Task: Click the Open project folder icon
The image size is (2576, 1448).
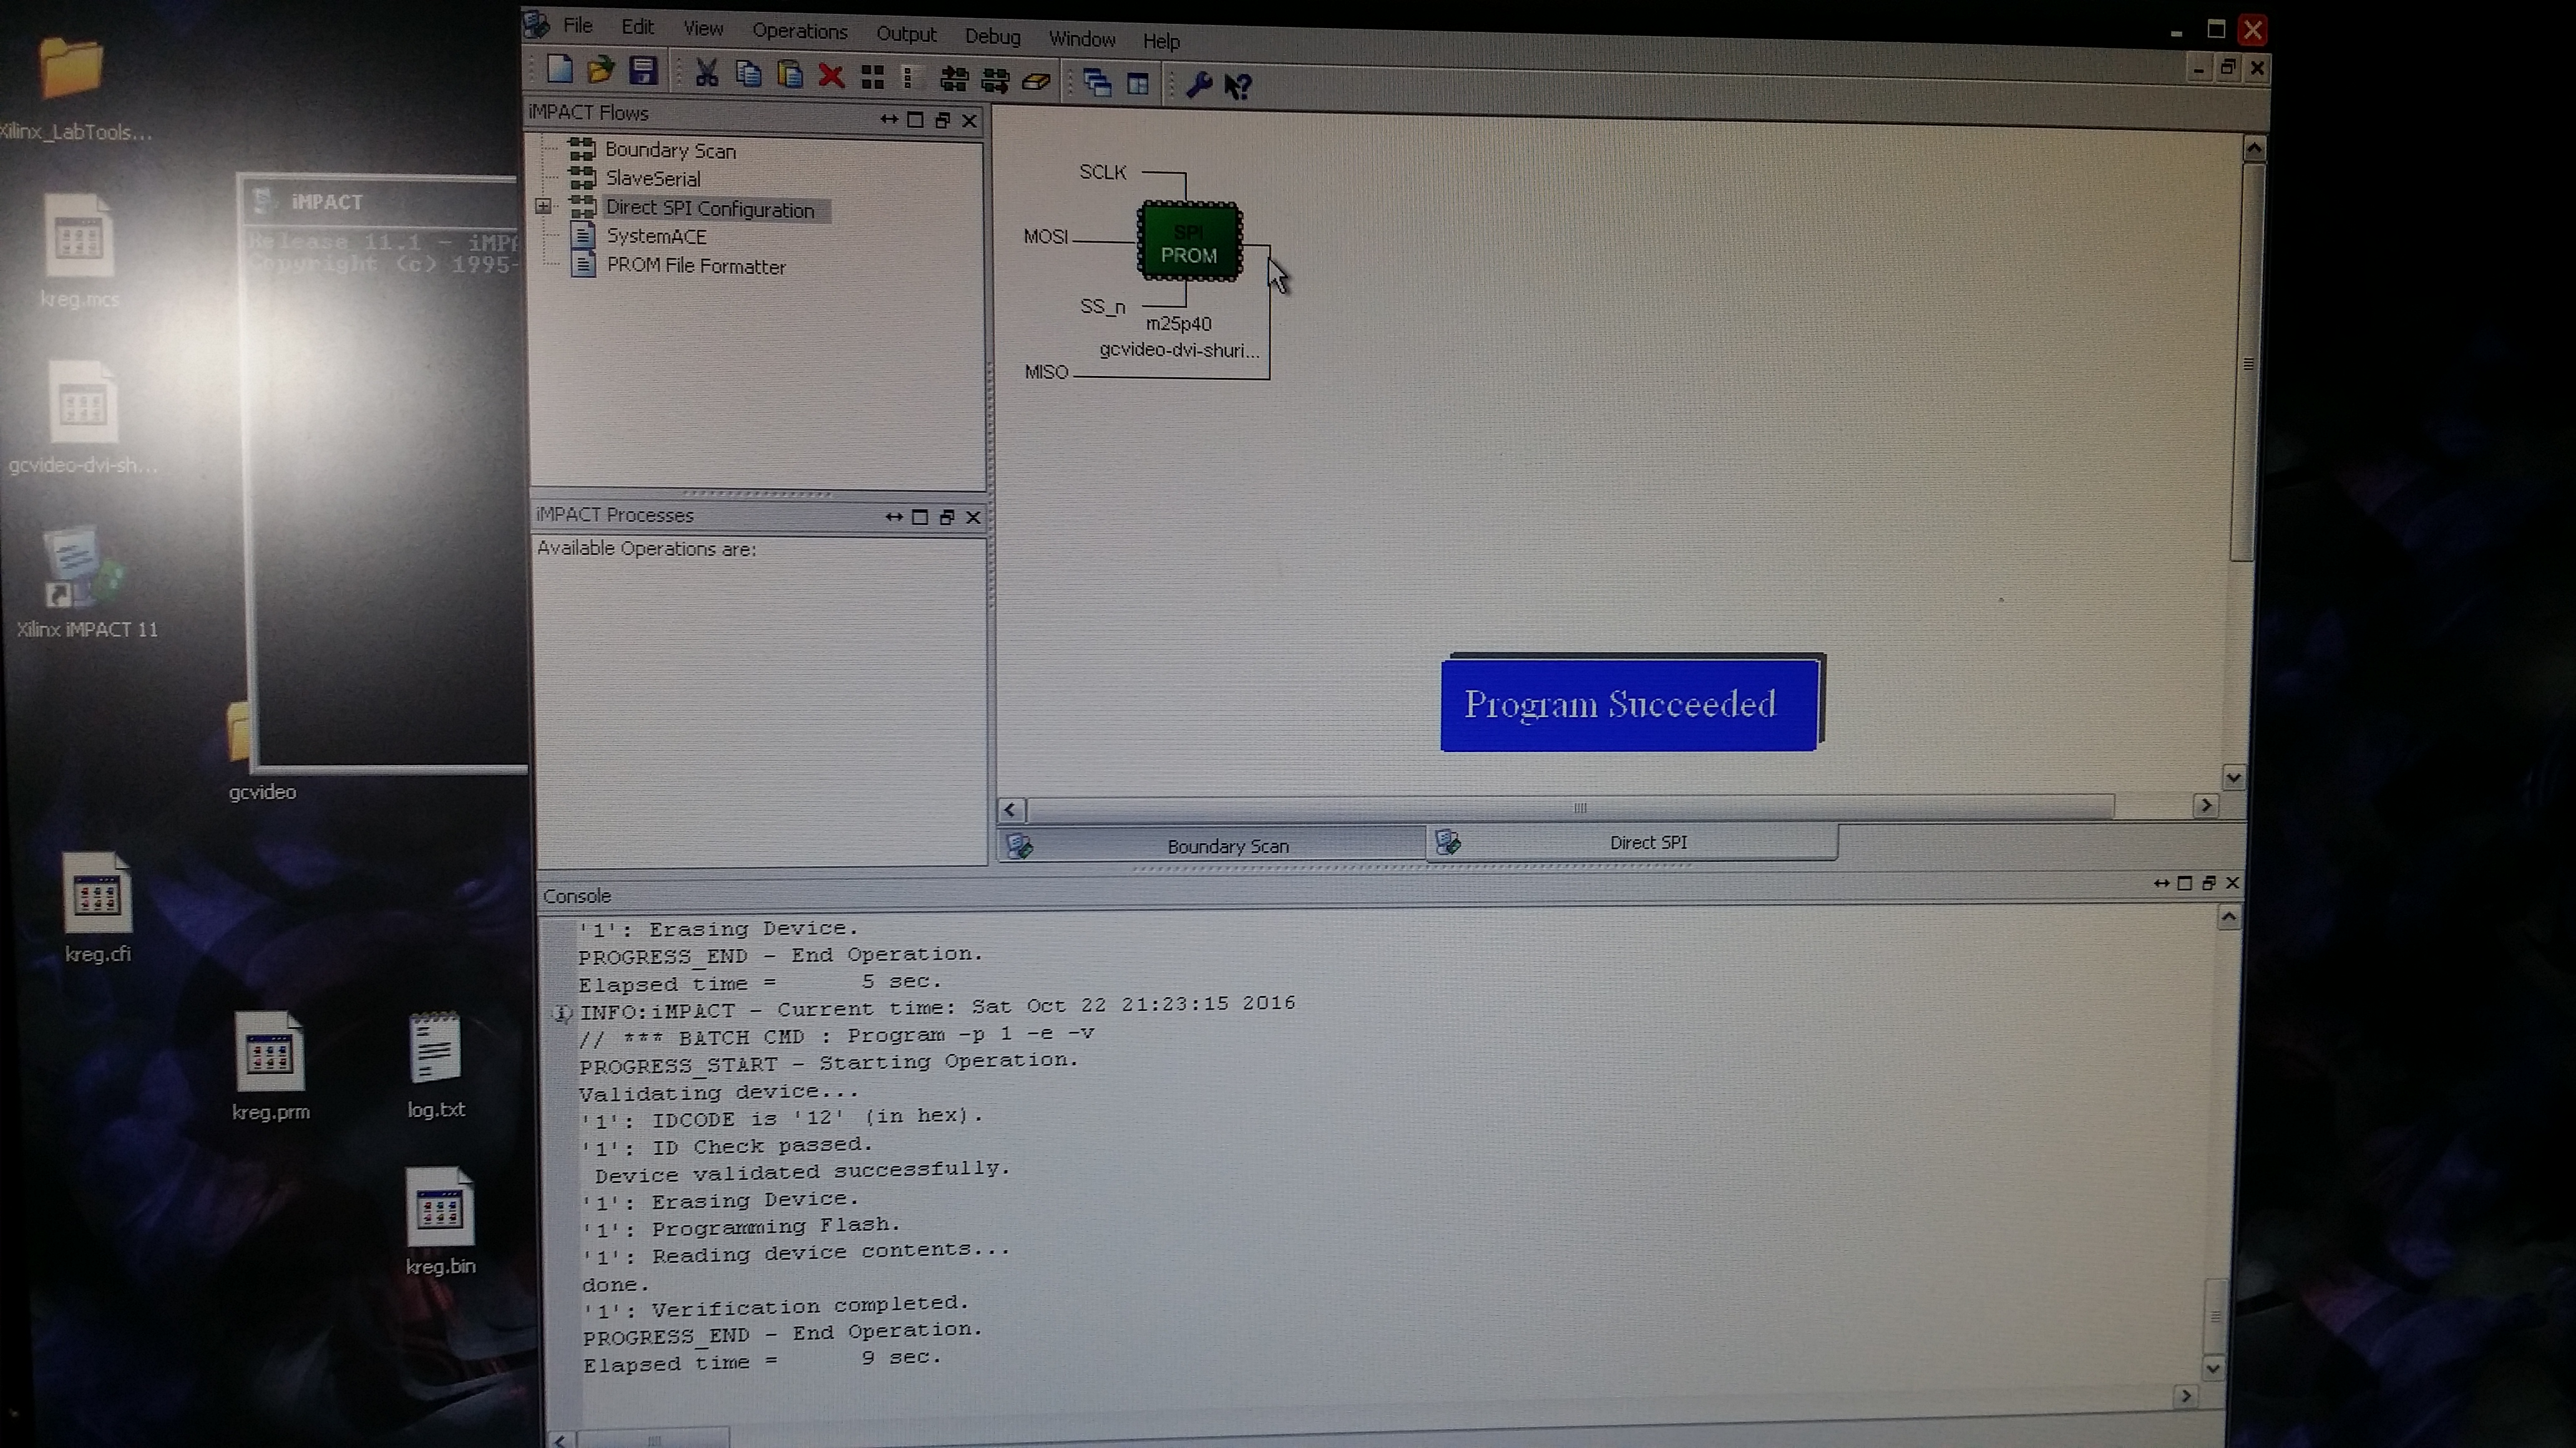Action: point(601,70)
